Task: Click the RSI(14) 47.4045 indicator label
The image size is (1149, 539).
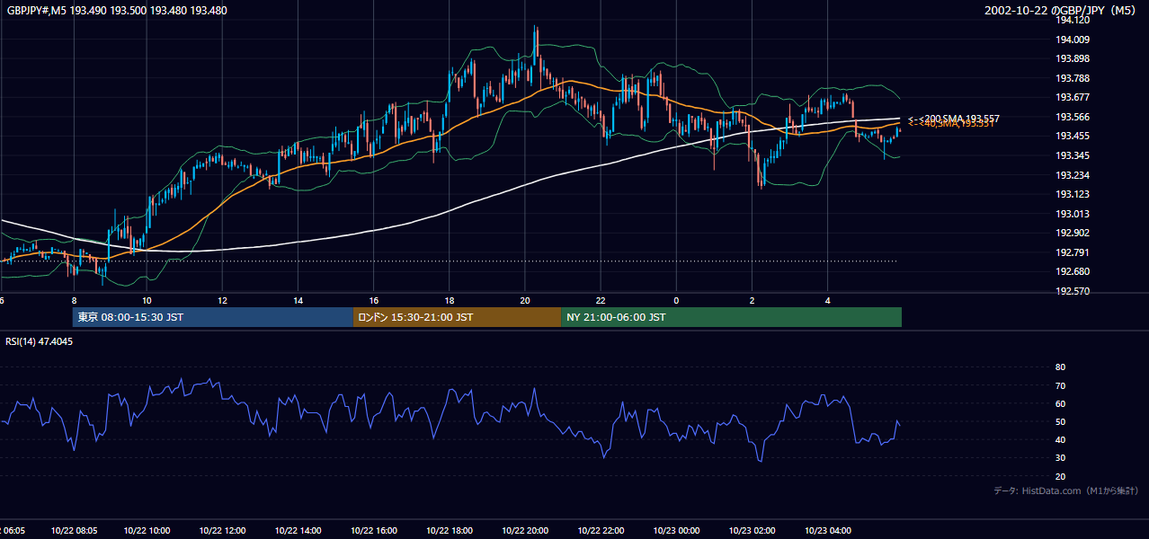Action: coord(40,341)
